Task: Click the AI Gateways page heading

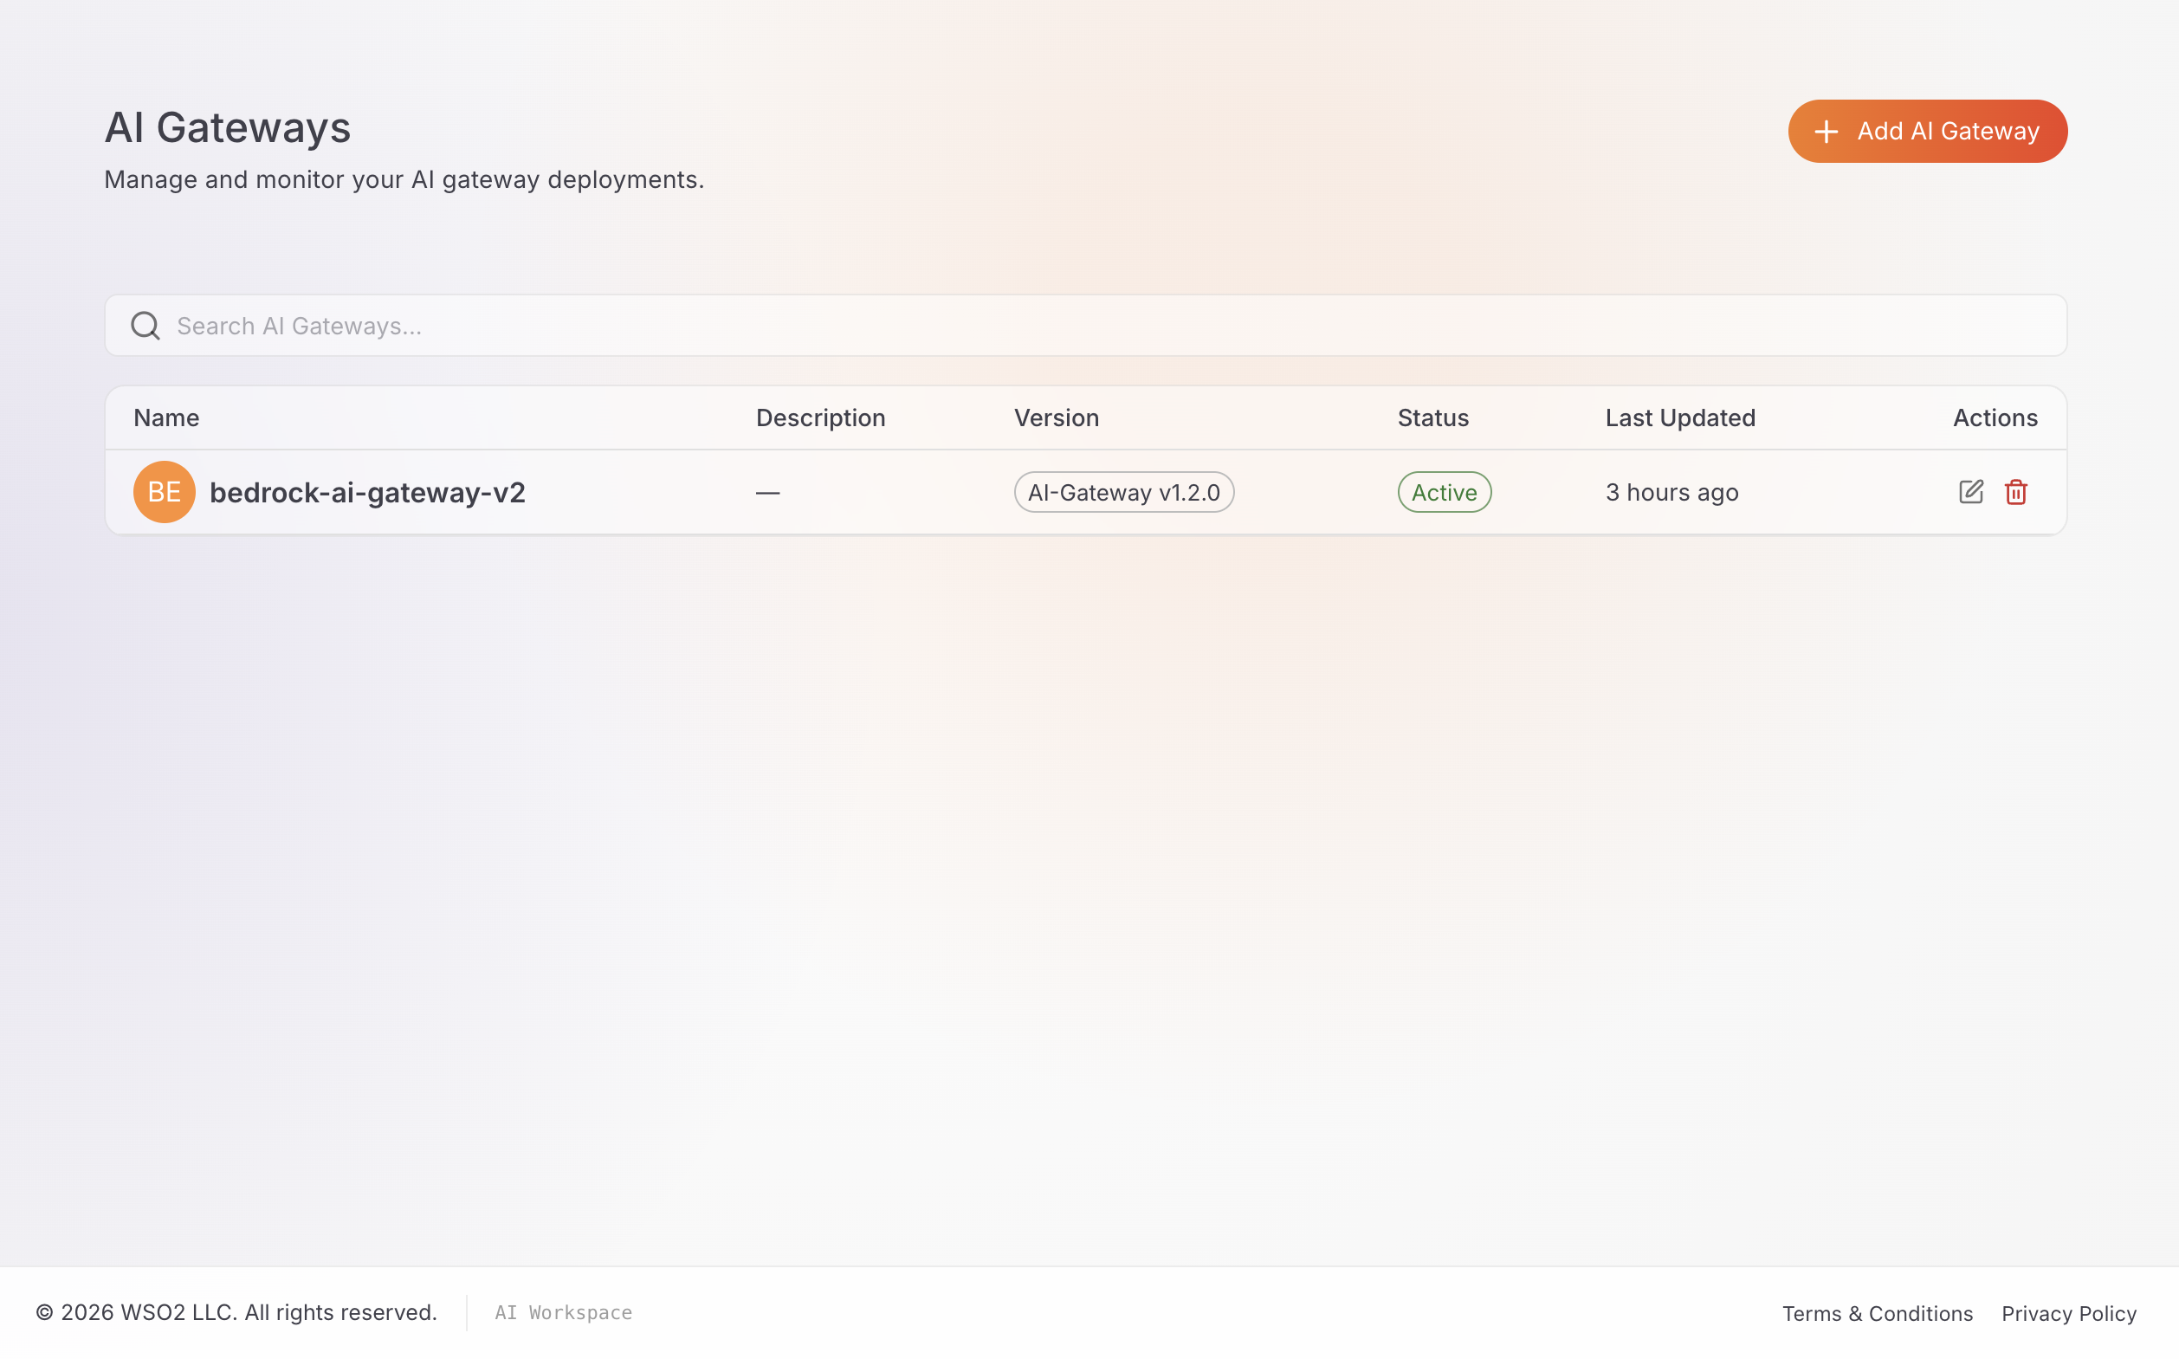Action: [227, 126]
